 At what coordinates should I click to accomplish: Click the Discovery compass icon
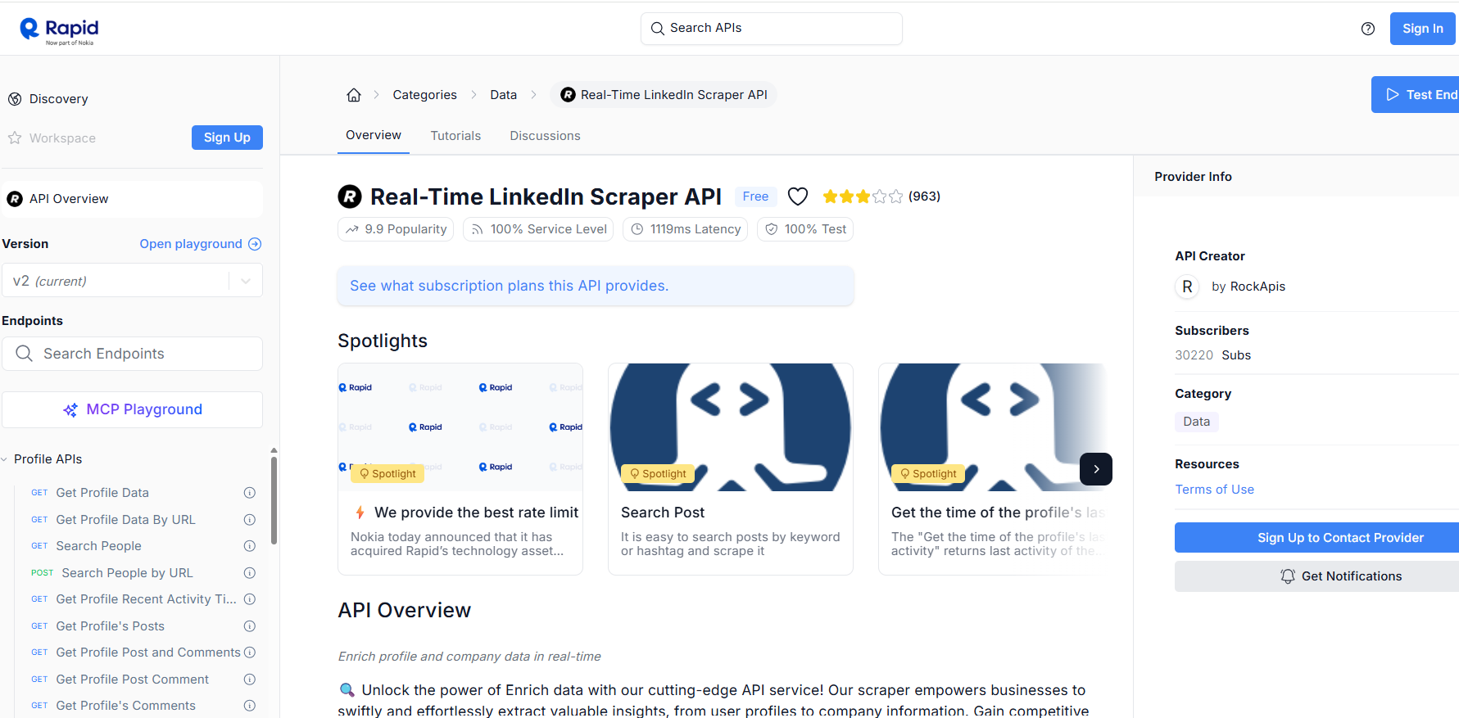pyautogui.click(x=15, y=99)
